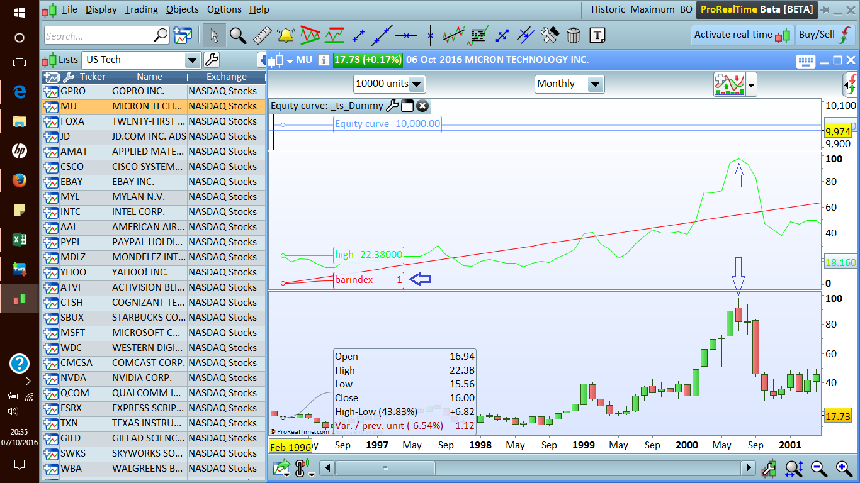
Task: Open Equity curve panel settings wrench
Action: pyautogui.click(x=392, y=106)
